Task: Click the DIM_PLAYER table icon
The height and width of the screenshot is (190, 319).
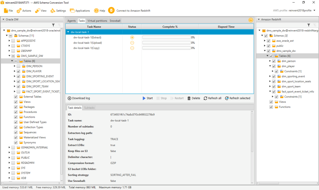Action: [x=24, y=71]
